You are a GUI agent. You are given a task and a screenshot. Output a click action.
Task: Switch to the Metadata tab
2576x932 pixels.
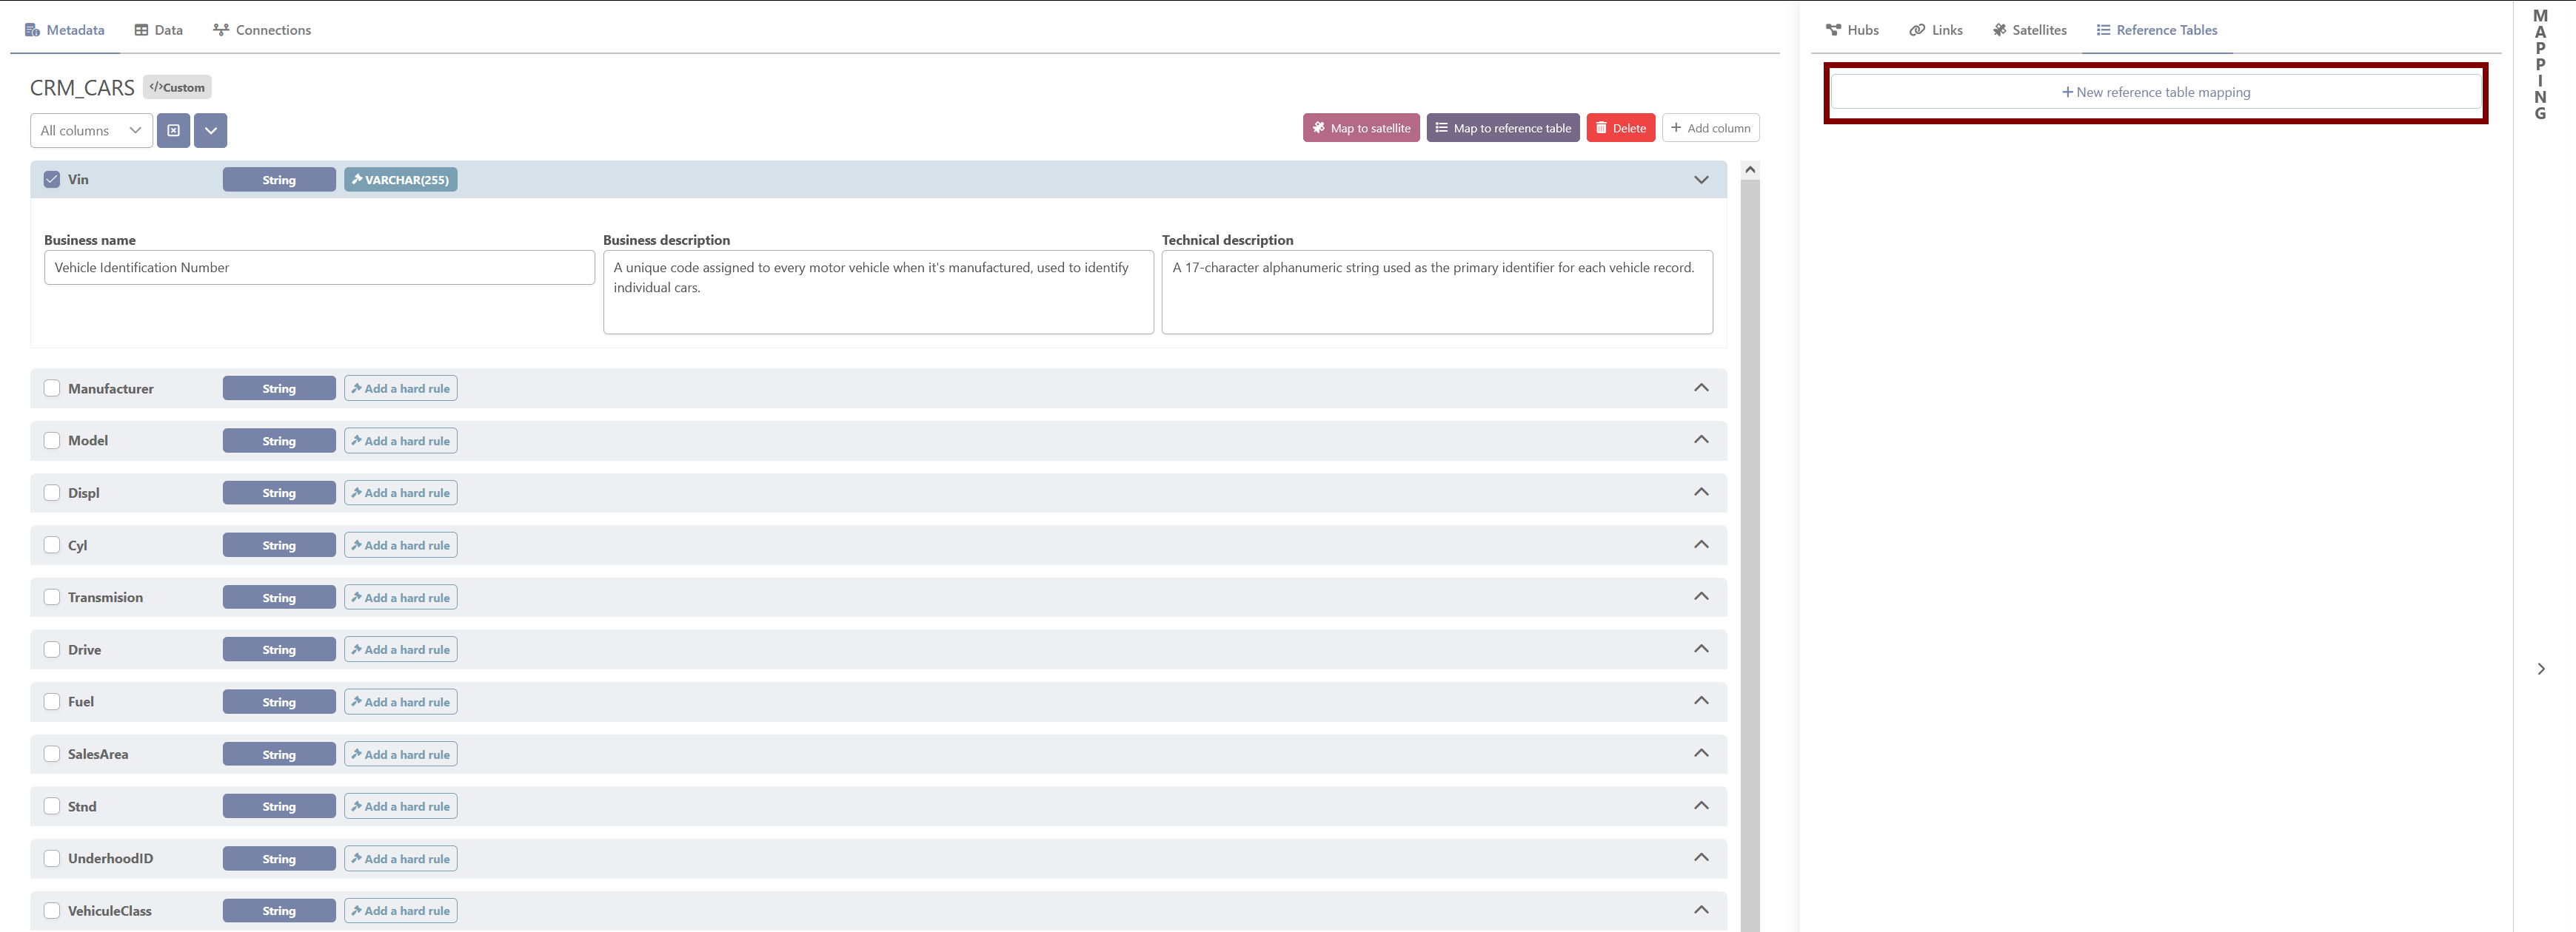click(65, 30)
